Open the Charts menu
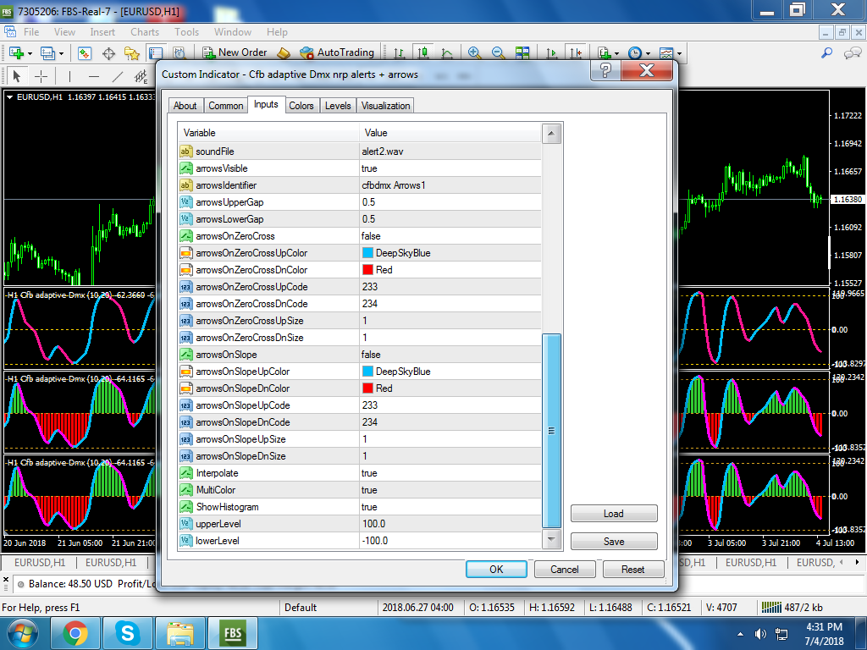The image size is (867, 650). pos(145,32)
